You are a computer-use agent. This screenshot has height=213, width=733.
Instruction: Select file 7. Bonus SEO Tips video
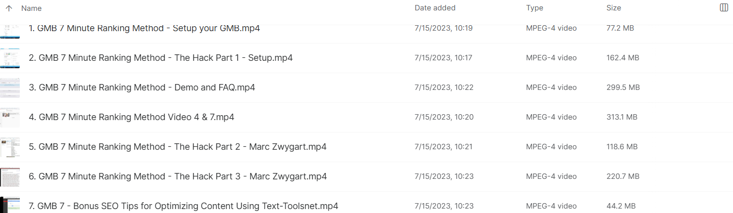pyautogui.click(x=184, y=206)
